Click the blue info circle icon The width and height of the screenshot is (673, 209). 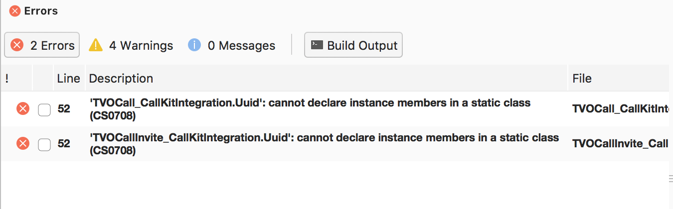point(194,45)
